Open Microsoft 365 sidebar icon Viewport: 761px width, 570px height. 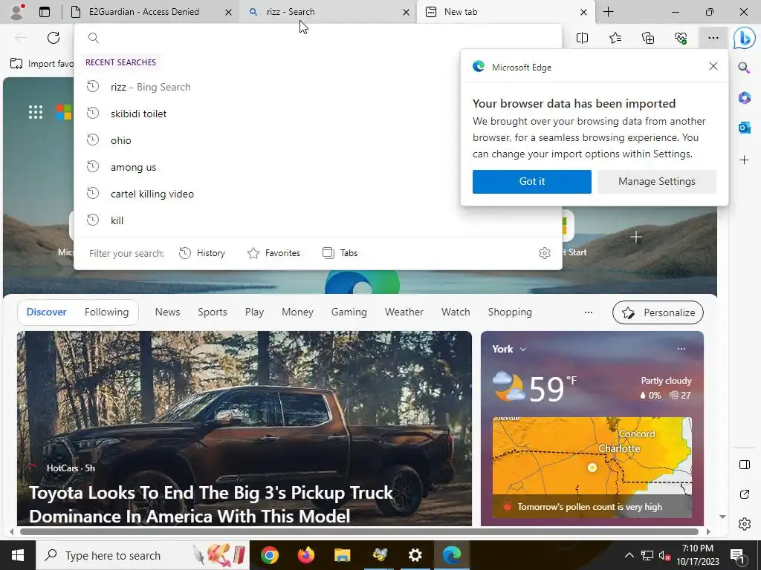coord(744,98)
